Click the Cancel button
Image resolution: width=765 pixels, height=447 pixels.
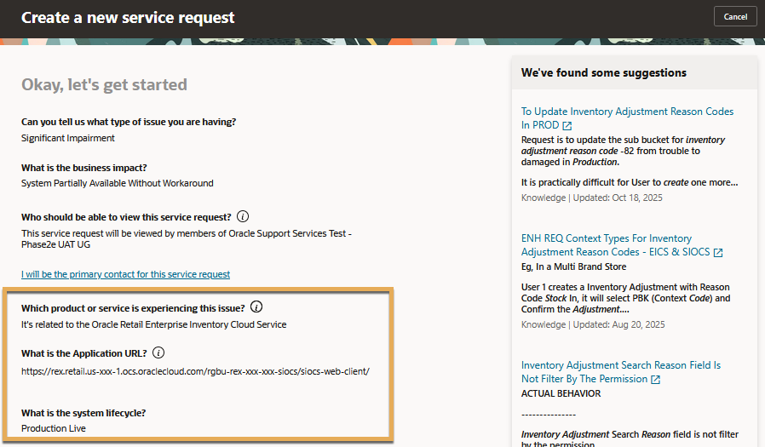click(735, 16)
